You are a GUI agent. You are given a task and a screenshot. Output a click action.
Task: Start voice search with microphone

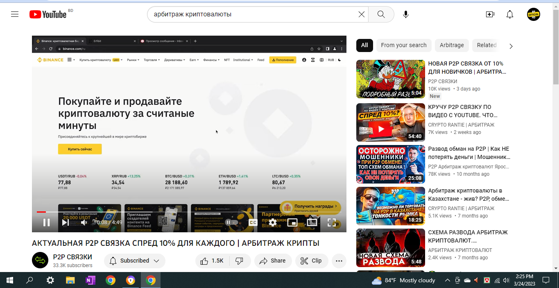point(405,14)
